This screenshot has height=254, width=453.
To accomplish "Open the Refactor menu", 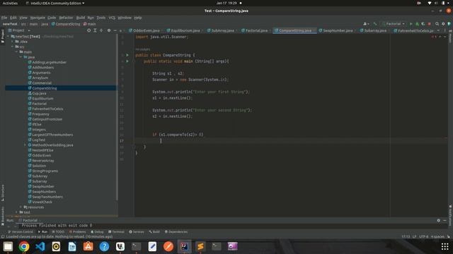I will tap(66, 18).
